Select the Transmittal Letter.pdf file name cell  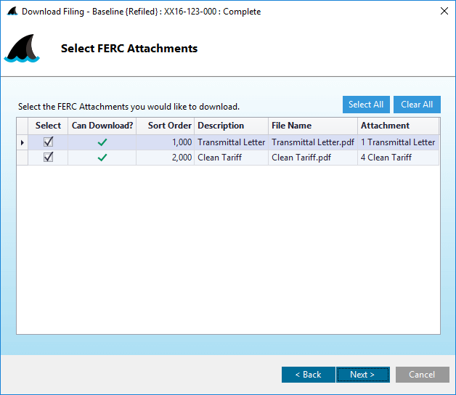pyautogui.click(x=312, y=142)
